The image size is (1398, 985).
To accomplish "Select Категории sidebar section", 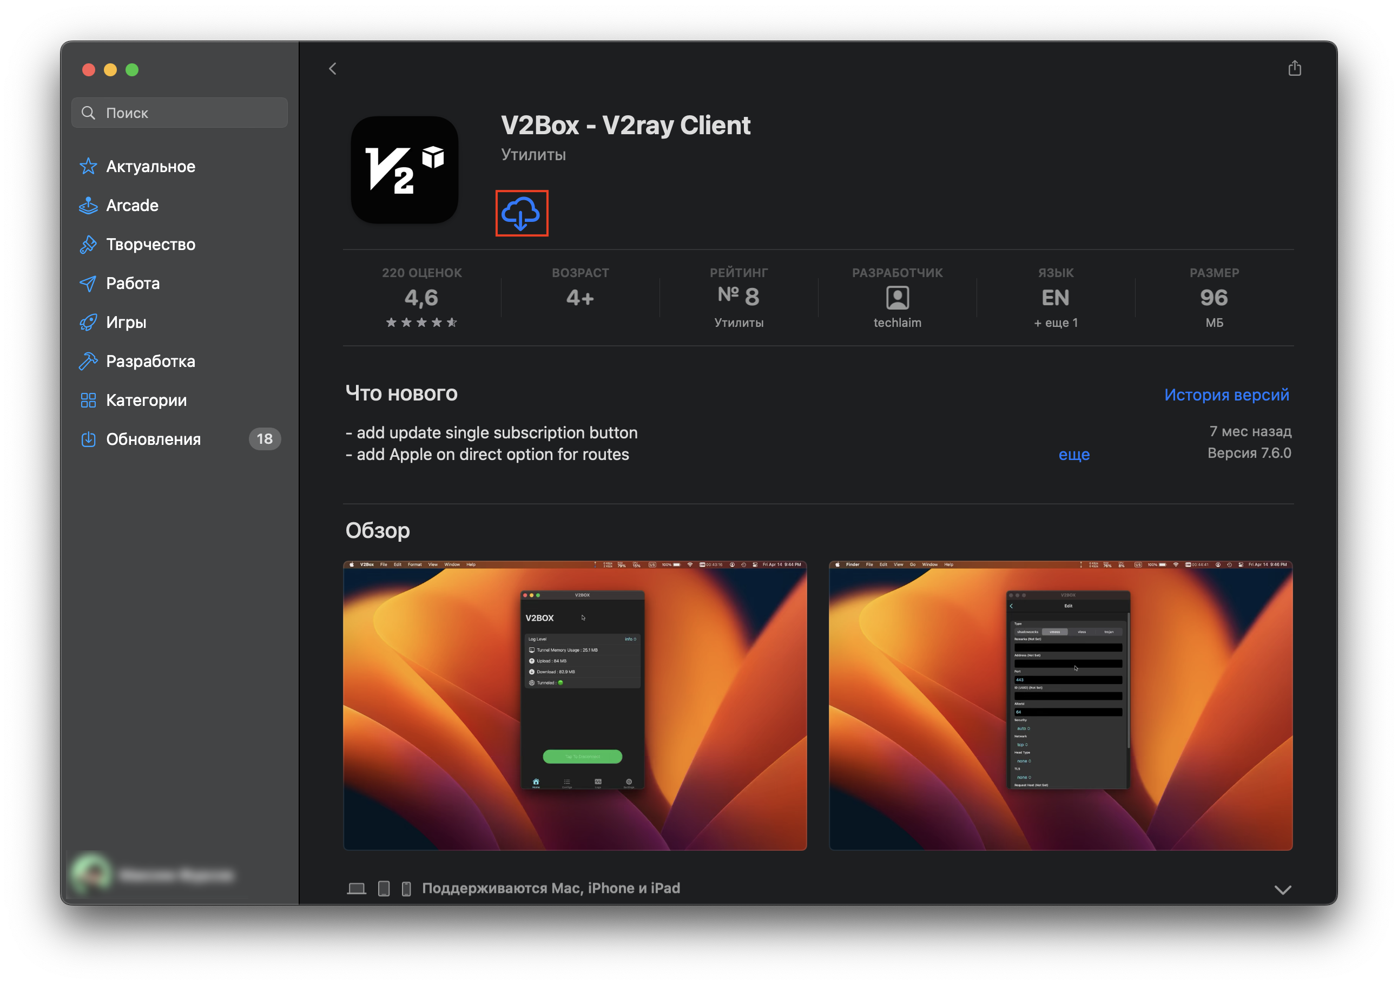I will click(x=180, y=400).
